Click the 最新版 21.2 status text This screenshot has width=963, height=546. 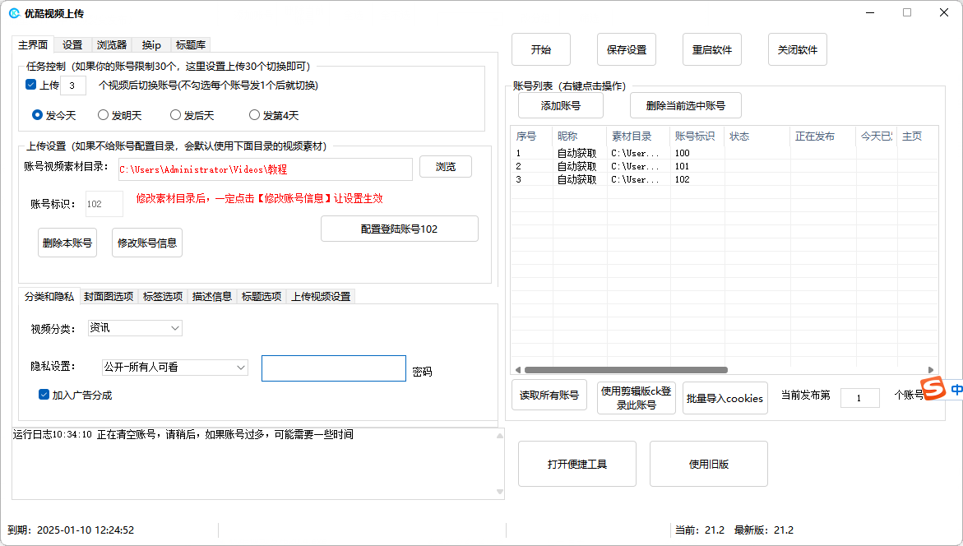coord(764,530)
